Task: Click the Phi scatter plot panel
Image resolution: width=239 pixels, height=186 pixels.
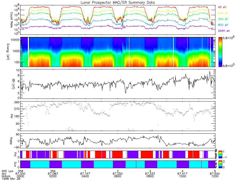Action: (x=118, y=116)
